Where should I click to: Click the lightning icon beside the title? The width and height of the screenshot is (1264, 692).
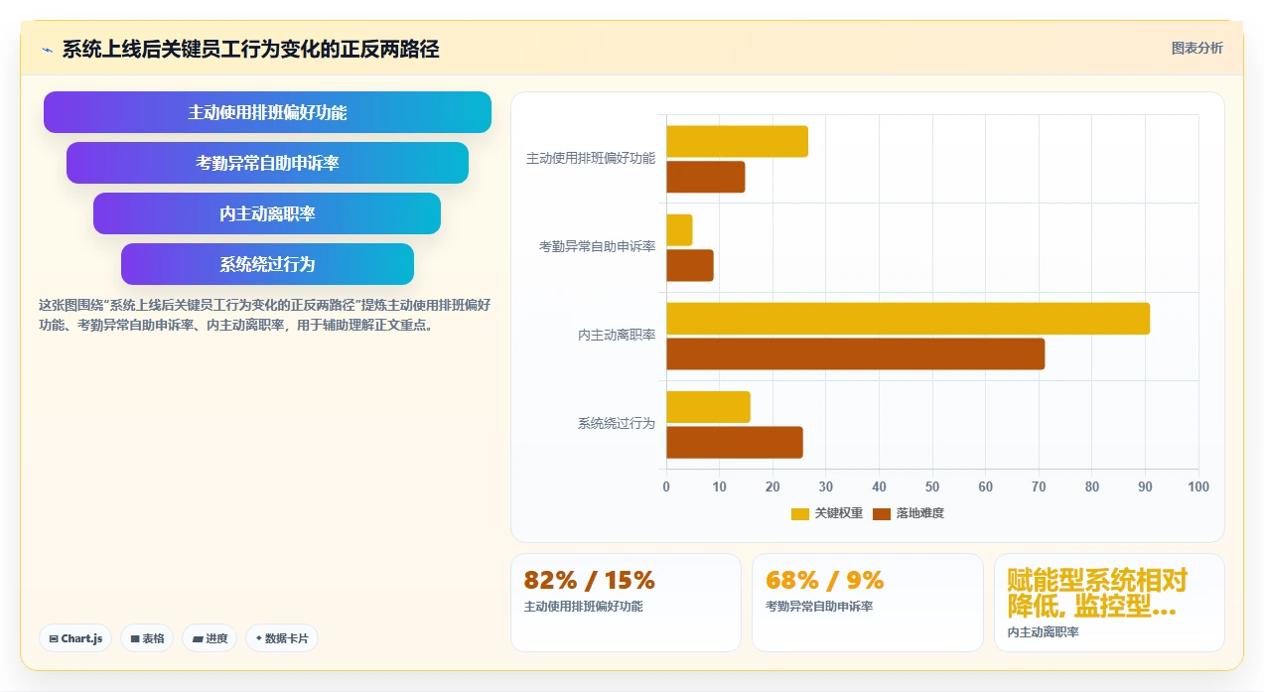coord(48,50)
